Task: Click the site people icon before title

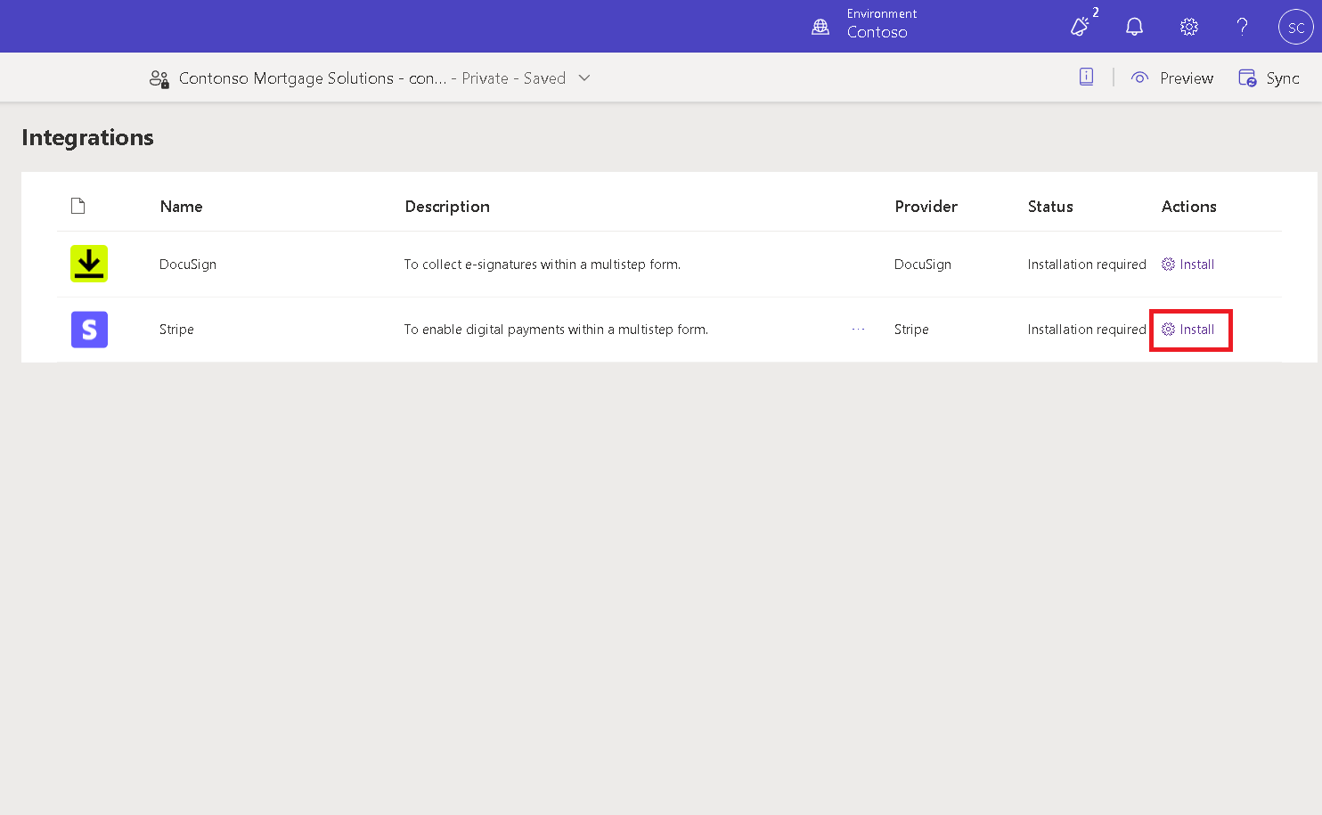Action: click(x=159, y=79)
